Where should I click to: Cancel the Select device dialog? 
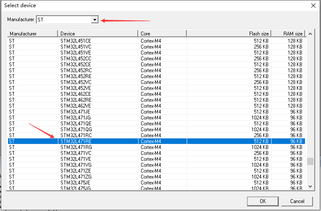[x=297, y=201]
